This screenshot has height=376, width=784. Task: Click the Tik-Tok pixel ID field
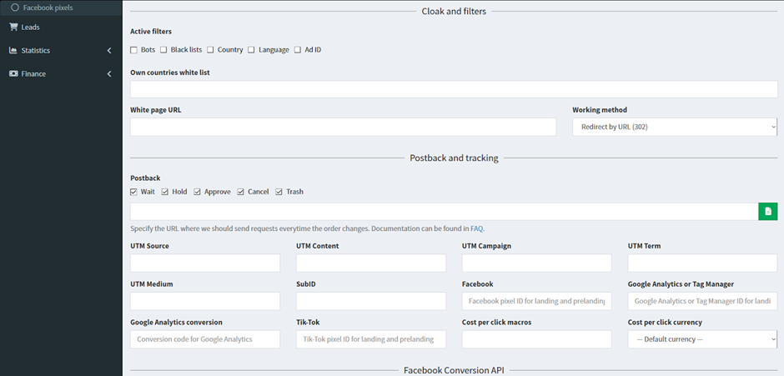coord(371,339)
